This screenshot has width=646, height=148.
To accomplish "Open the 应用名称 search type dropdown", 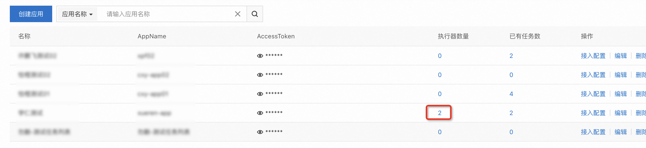I will point(77,14).
